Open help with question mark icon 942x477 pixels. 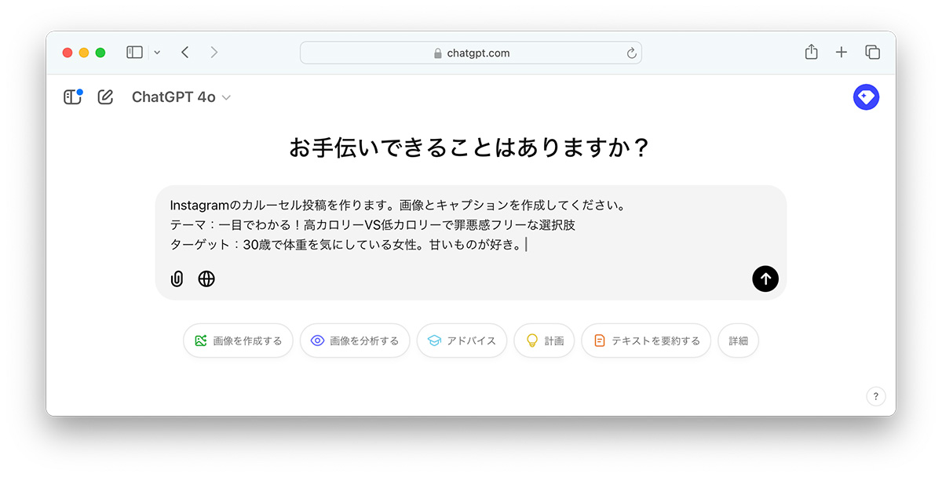(x=876, y=396)
